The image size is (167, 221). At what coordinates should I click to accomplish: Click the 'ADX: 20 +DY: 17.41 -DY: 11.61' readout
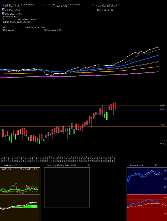point(20,169)
